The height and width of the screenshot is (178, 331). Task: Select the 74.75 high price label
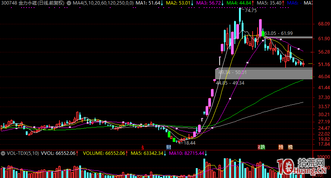pos(251,11)
